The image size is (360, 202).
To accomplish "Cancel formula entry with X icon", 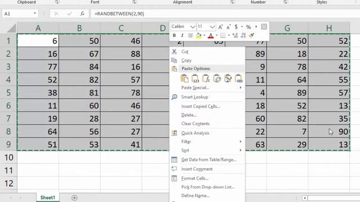I will [x=56, y=13].
